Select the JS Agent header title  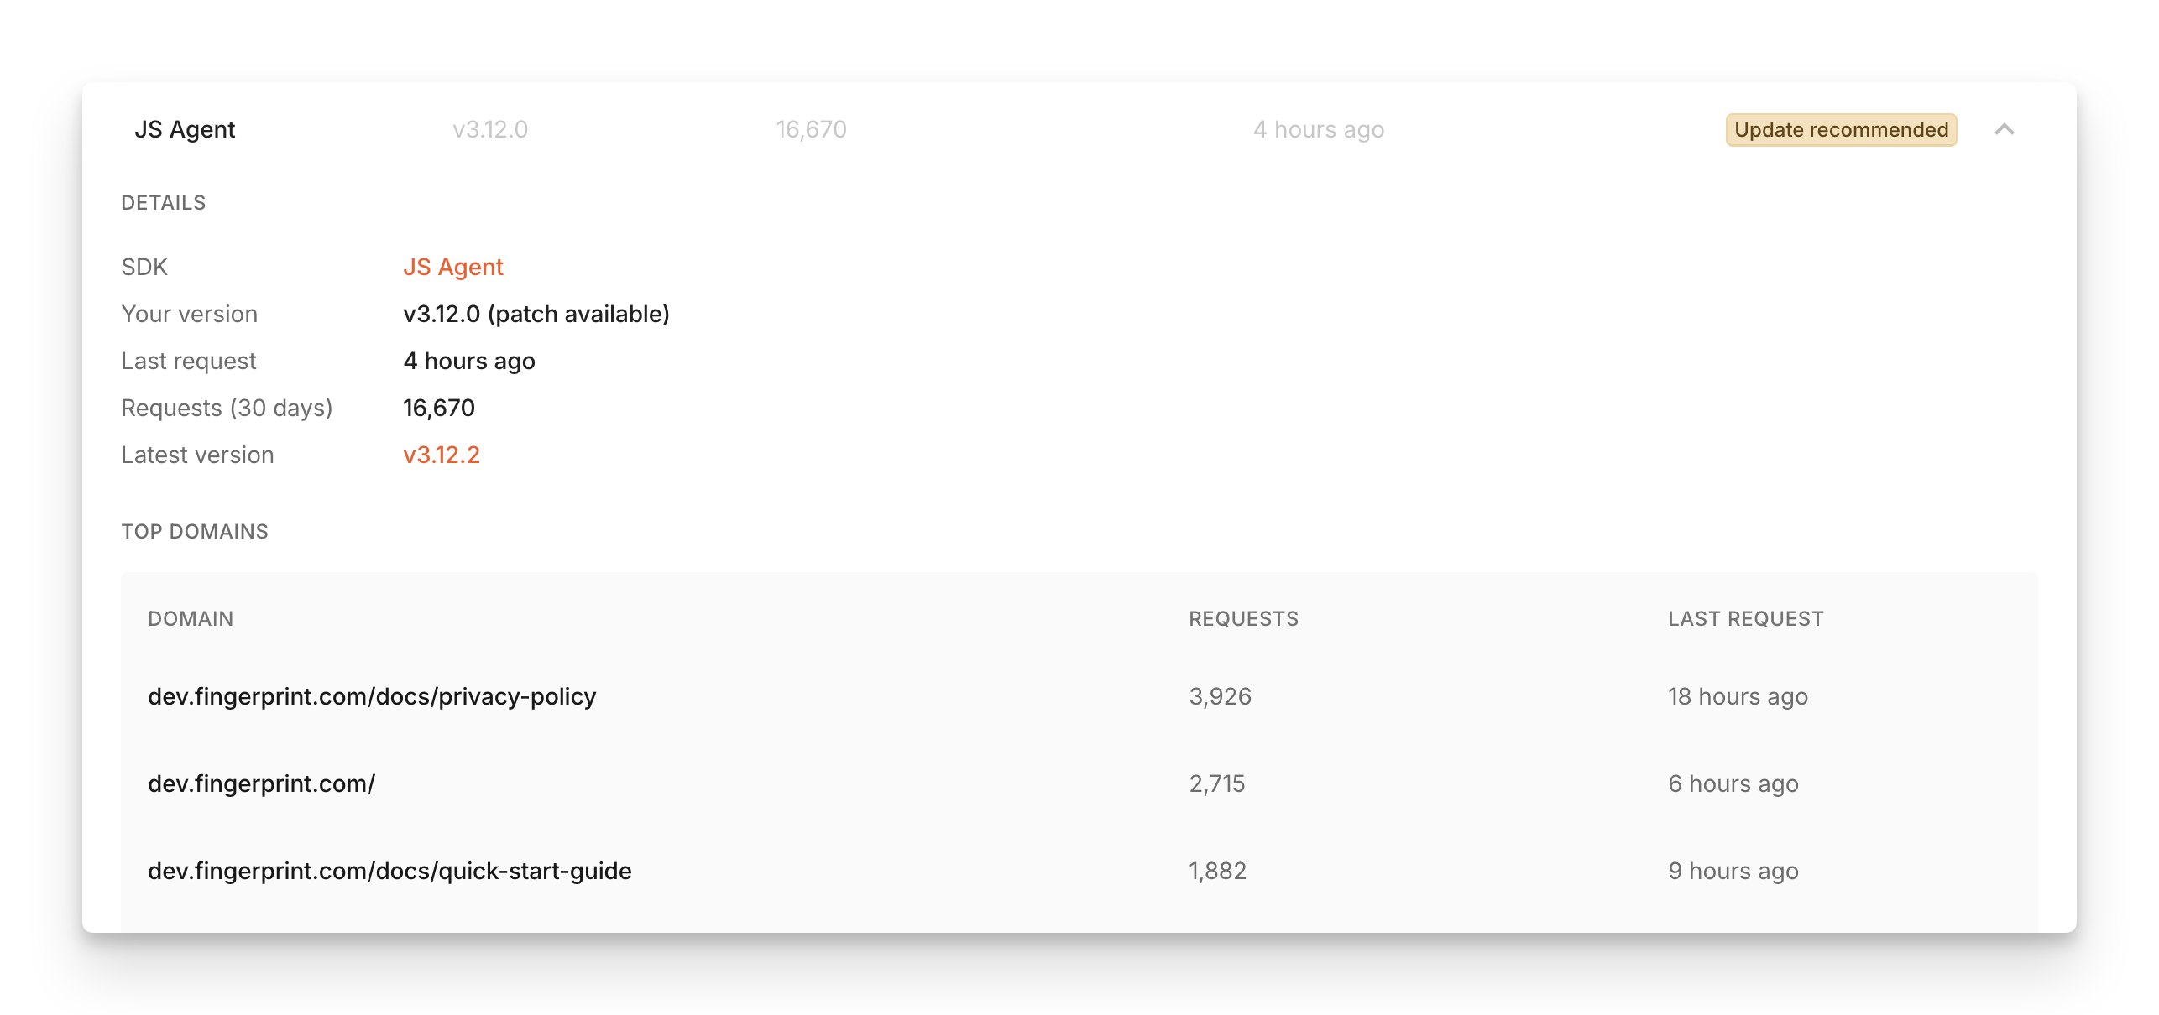(x=186, y=129)
